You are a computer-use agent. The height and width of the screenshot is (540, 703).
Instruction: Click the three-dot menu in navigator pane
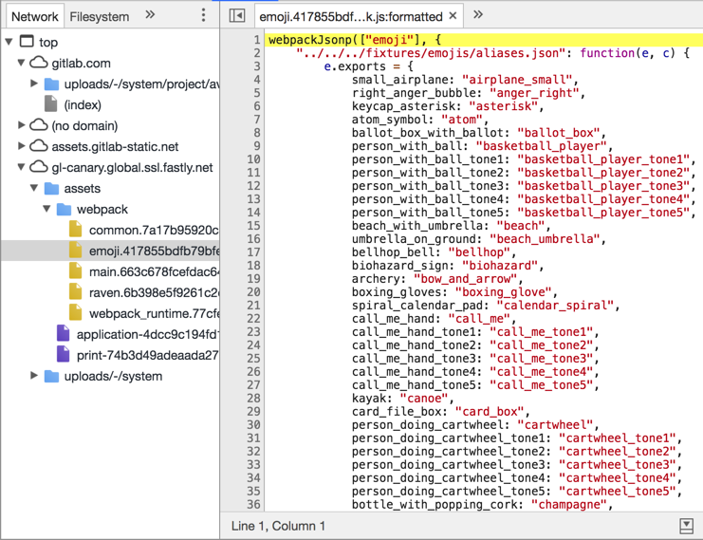tap(203, 16)
